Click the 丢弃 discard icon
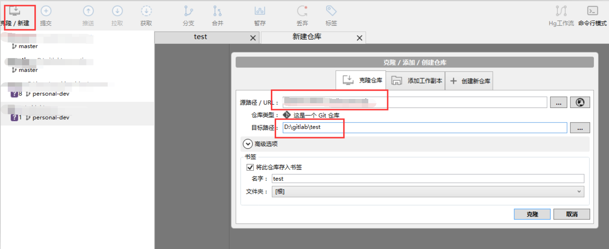The width and height of the screenshot is (609, 249). click(302, 12)
